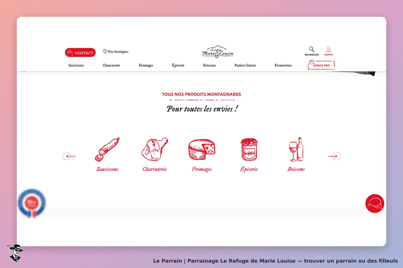The width and height of the screenshot is (403, 268).
Task: Select the Fromages menu item
Action: (146, 65)
